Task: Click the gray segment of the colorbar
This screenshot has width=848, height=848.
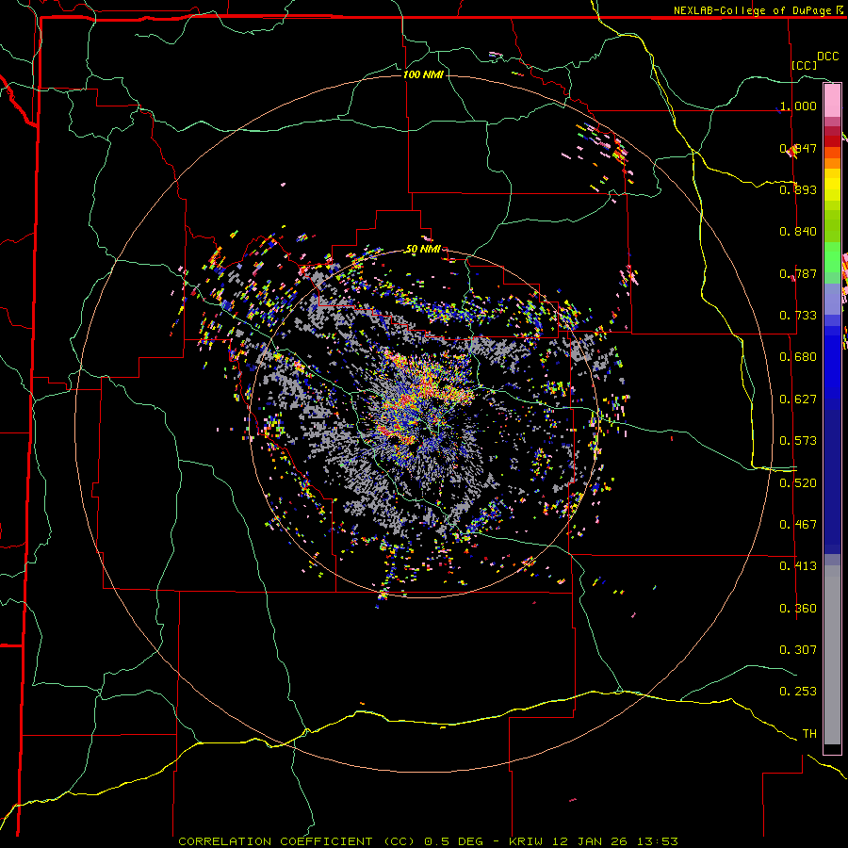Action: click(832, 655)
